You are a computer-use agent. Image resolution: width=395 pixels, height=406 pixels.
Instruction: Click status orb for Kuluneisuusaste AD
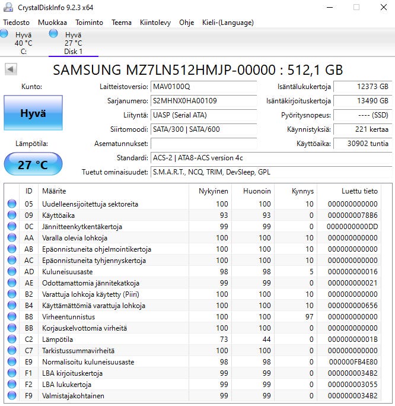pyautogui.click(x=12, y=271)
